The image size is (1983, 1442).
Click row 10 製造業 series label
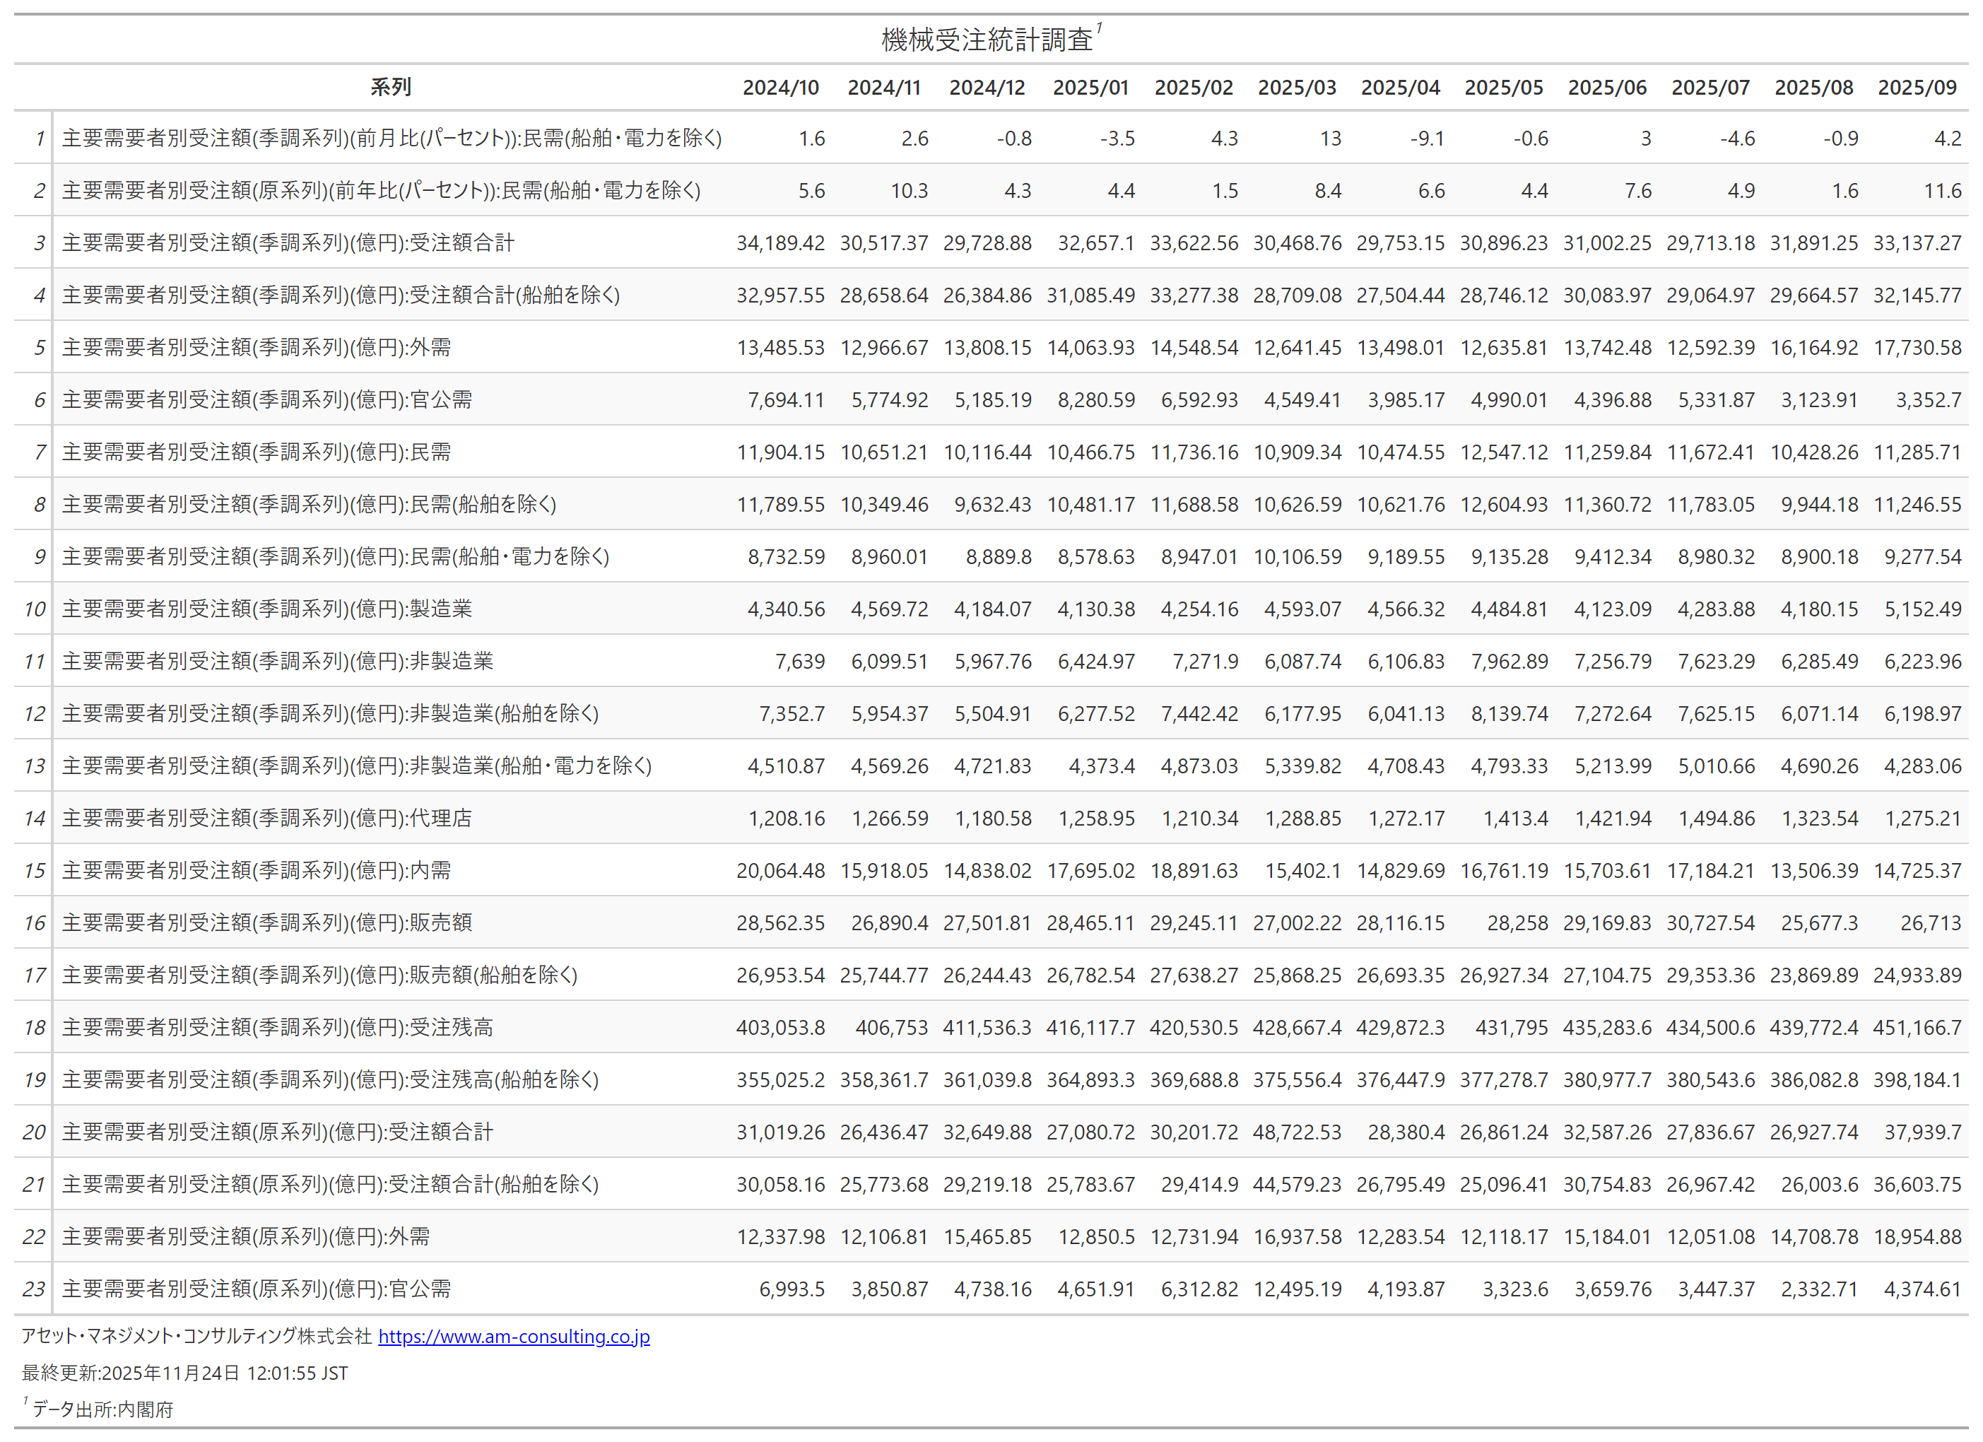click(x=266, y=609)
